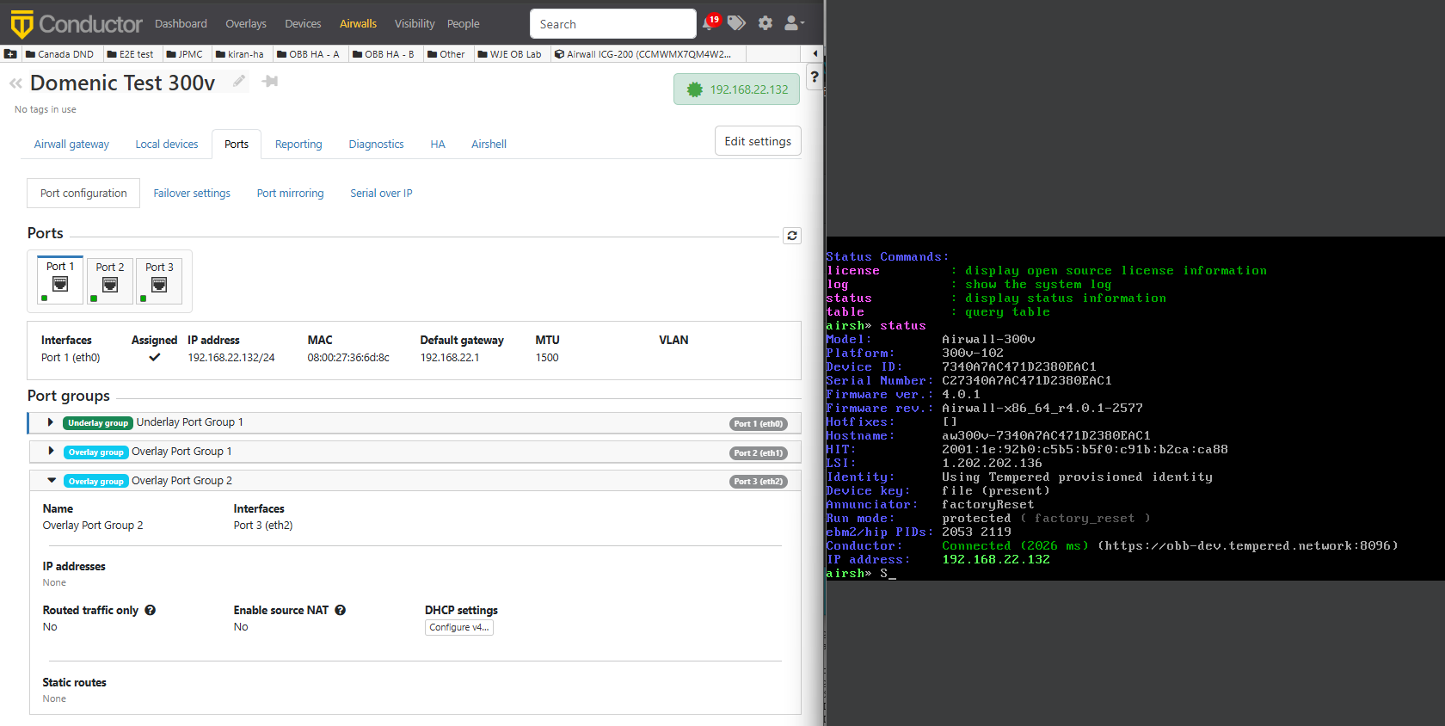This screenshot has height=726, width=1445.
Task: Click the Conductor shield logo
Action: click(x=22, y=24)
